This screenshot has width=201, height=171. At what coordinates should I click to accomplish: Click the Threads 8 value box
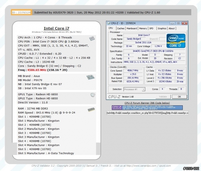(181, 89)
